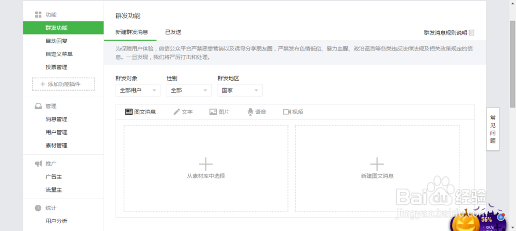Click the 统计 pie chart icon
The image size is (516, 231).
coord(38,208)
